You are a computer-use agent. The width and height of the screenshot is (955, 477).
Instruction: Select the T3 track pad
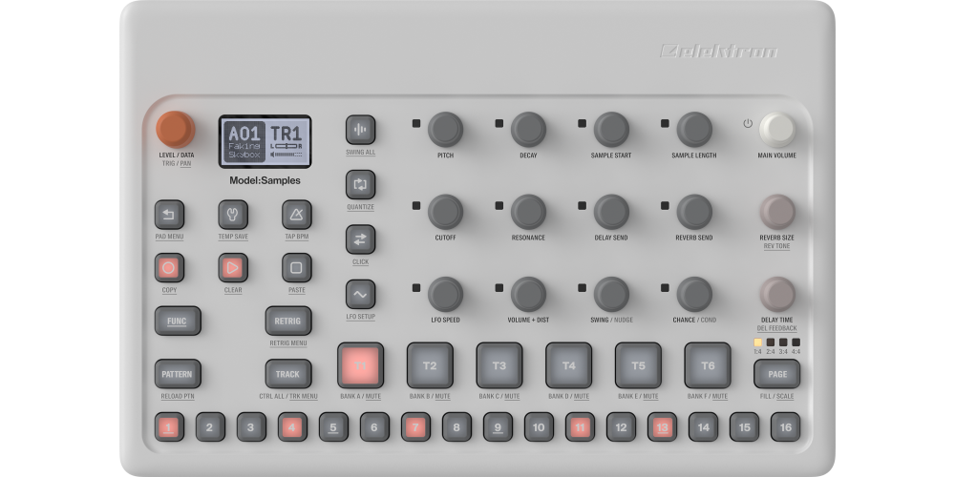pos(499,365)
